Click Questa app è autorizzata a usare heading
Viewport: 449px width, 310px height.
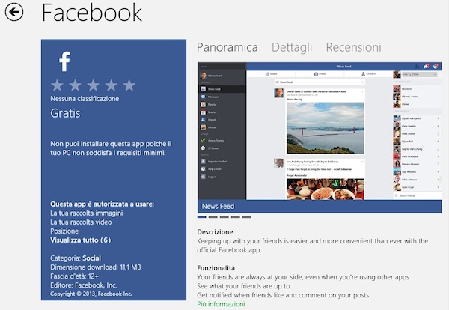(103, 204)
